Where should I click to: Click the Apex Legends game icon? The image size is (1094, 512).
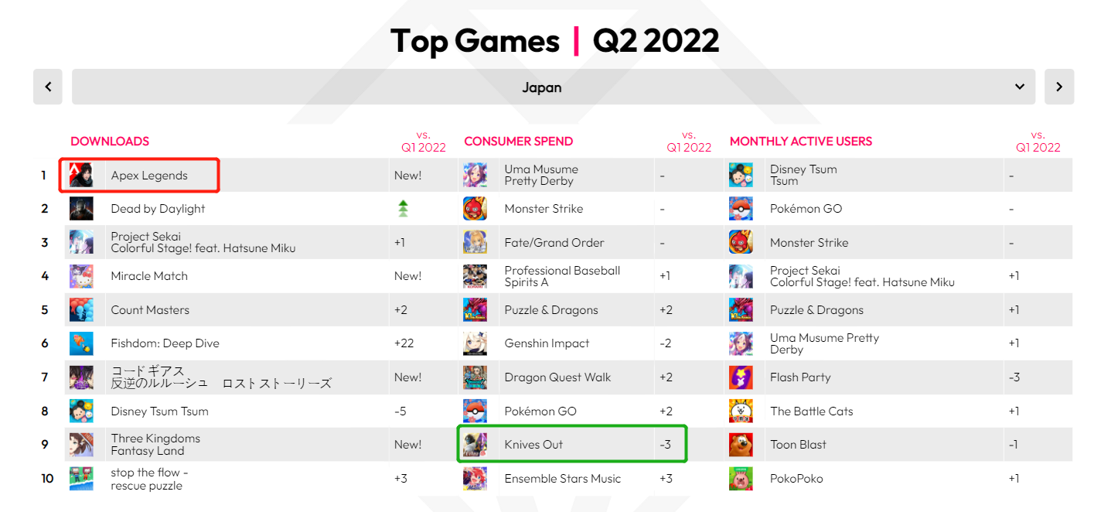81,176
